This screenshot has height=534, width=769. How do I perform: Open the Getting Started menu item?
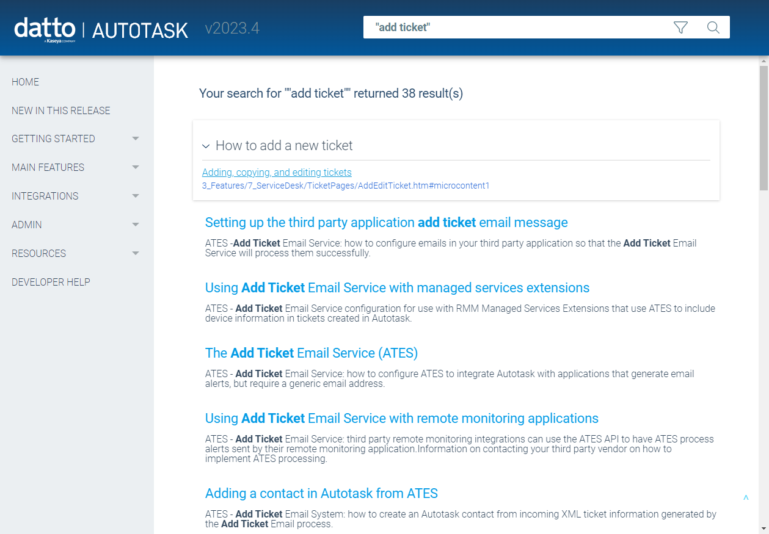point(53,139)
